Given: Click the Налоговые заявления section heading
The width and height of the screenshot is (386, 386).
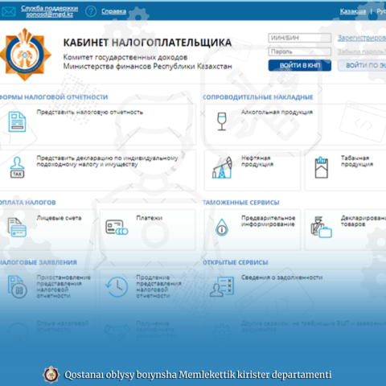Looking at the screenshot, I should (39, 262).
